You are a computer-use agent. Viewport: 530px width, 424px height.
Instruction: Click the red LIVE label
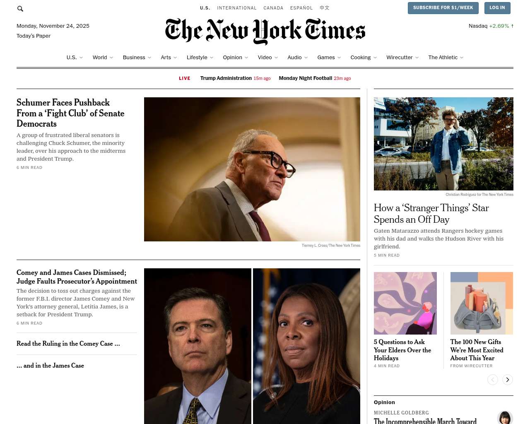[x=185, y=78]
